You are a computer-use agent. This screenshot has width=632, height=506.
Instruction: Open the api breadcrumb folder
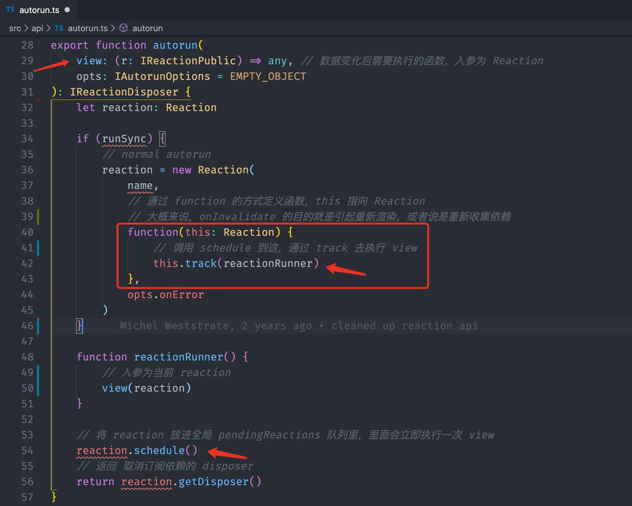(37, 28)
